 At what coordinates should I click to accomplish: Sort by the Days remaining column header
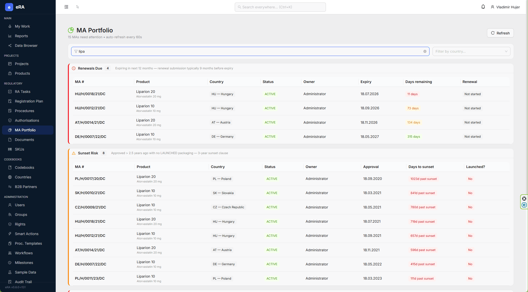pos(418,82)
